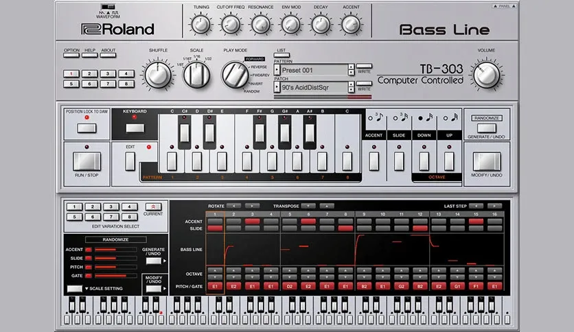Open the Patch dropdown arrow
This screenshot has height=332, width=574.
tap(277, 87)
